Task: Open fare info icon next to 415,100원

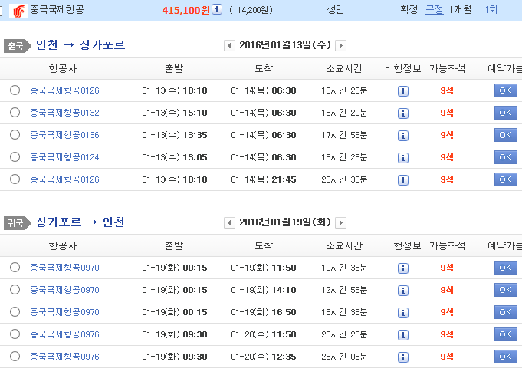Action: point(217,9)
